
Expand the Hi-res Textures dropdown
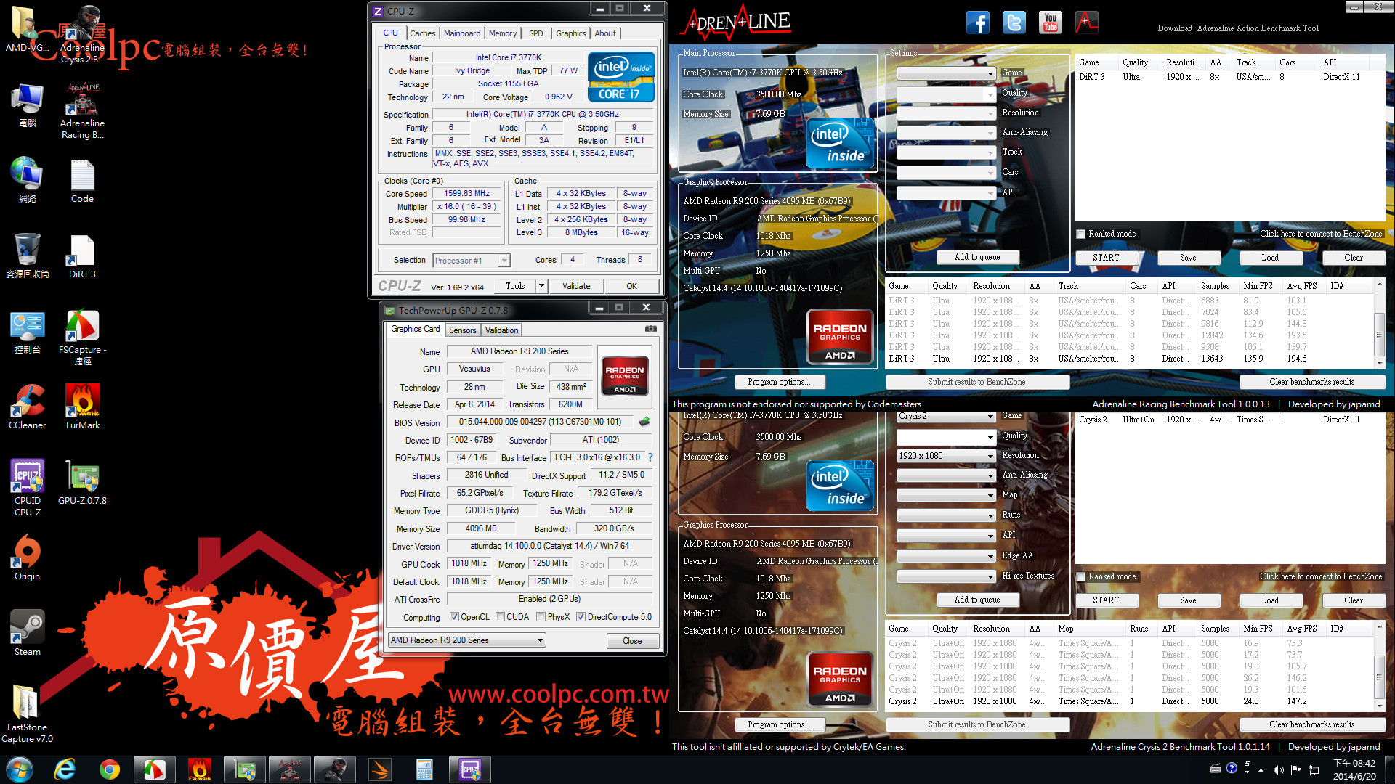click(x=946, y=576)
